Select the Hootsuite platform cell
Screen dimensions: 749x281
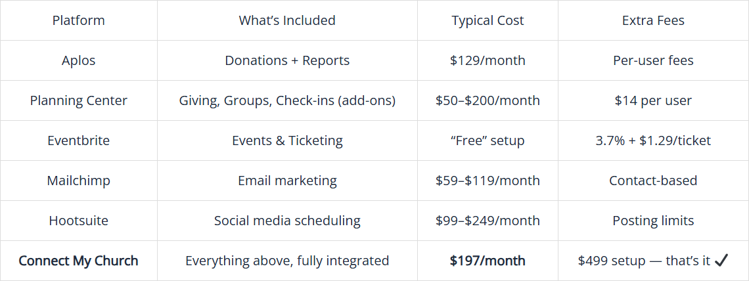[x=78, y=221]
